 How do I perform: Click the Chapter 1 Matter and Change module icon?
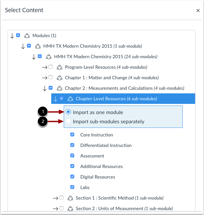[59, 78]
